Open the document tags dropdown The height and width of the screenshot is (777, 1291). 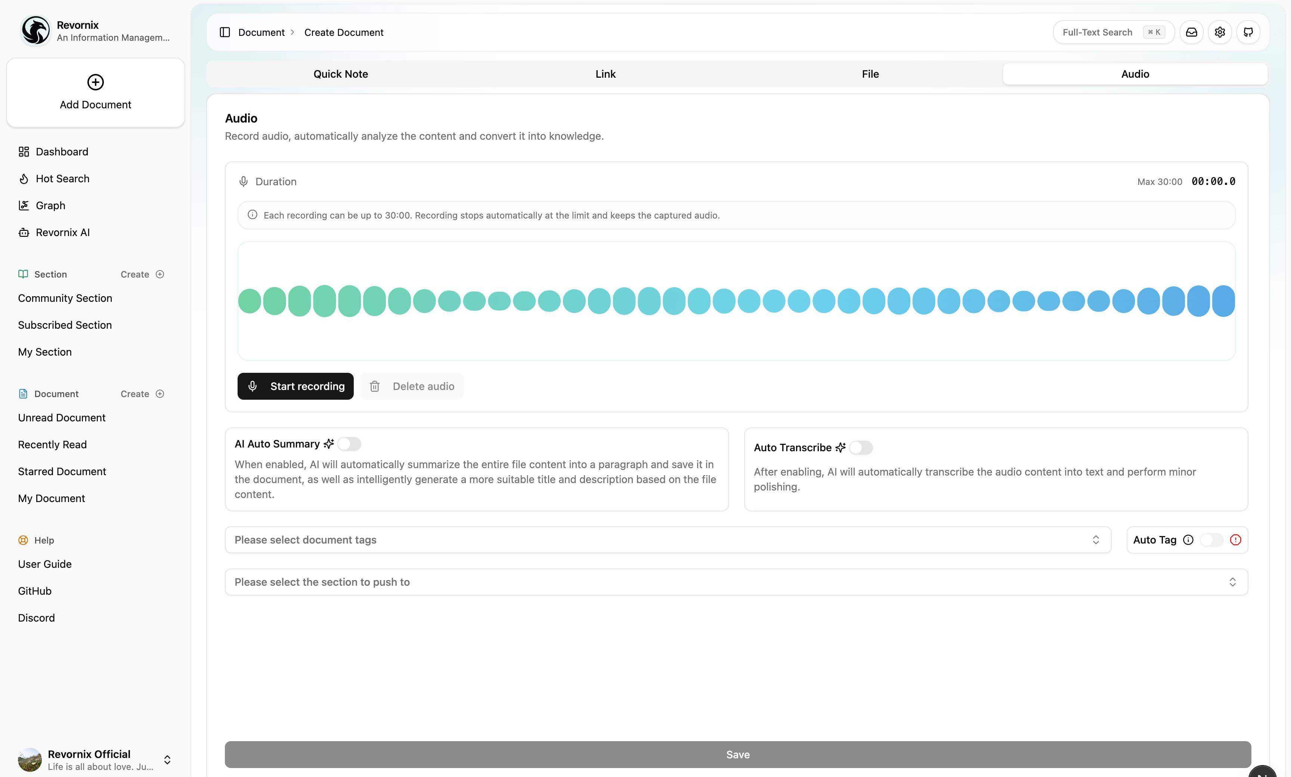[x=668, y=540]
